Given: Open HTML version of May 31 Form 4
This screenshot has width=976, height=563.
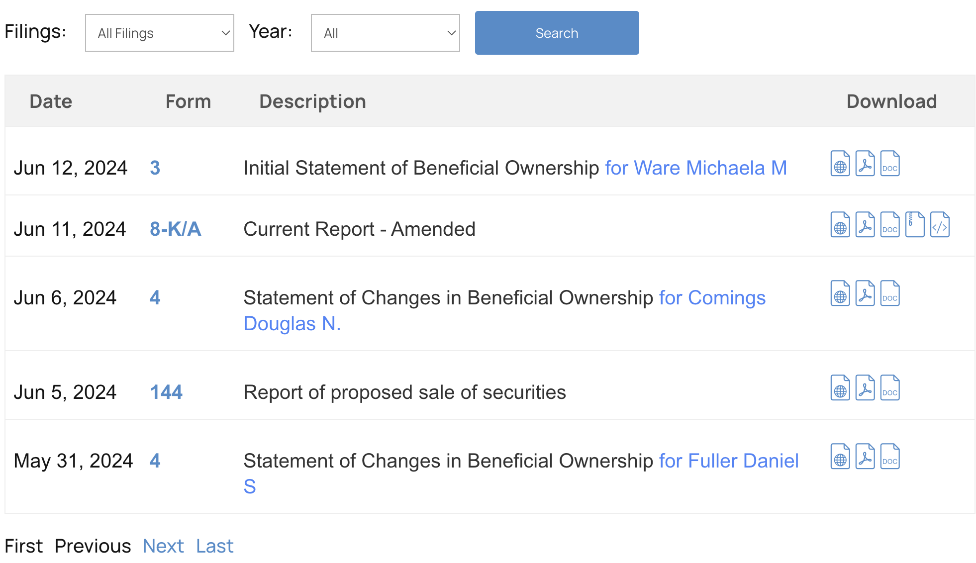Looking at the screenshot, I should [x=840, y=457].
